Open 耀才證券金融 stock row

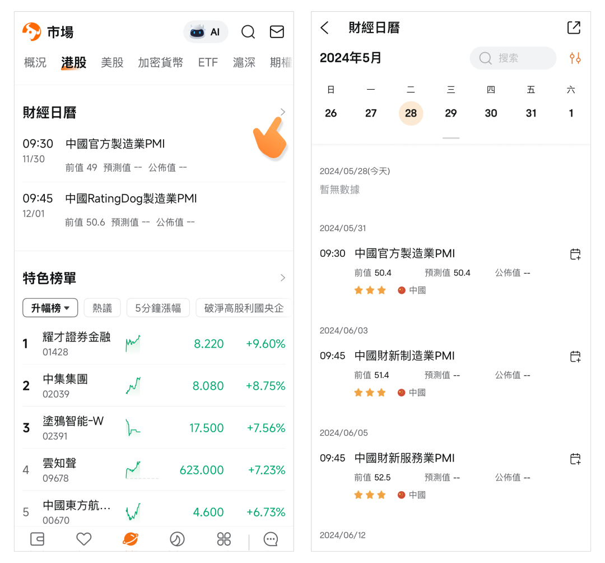[x=153, y=344]
